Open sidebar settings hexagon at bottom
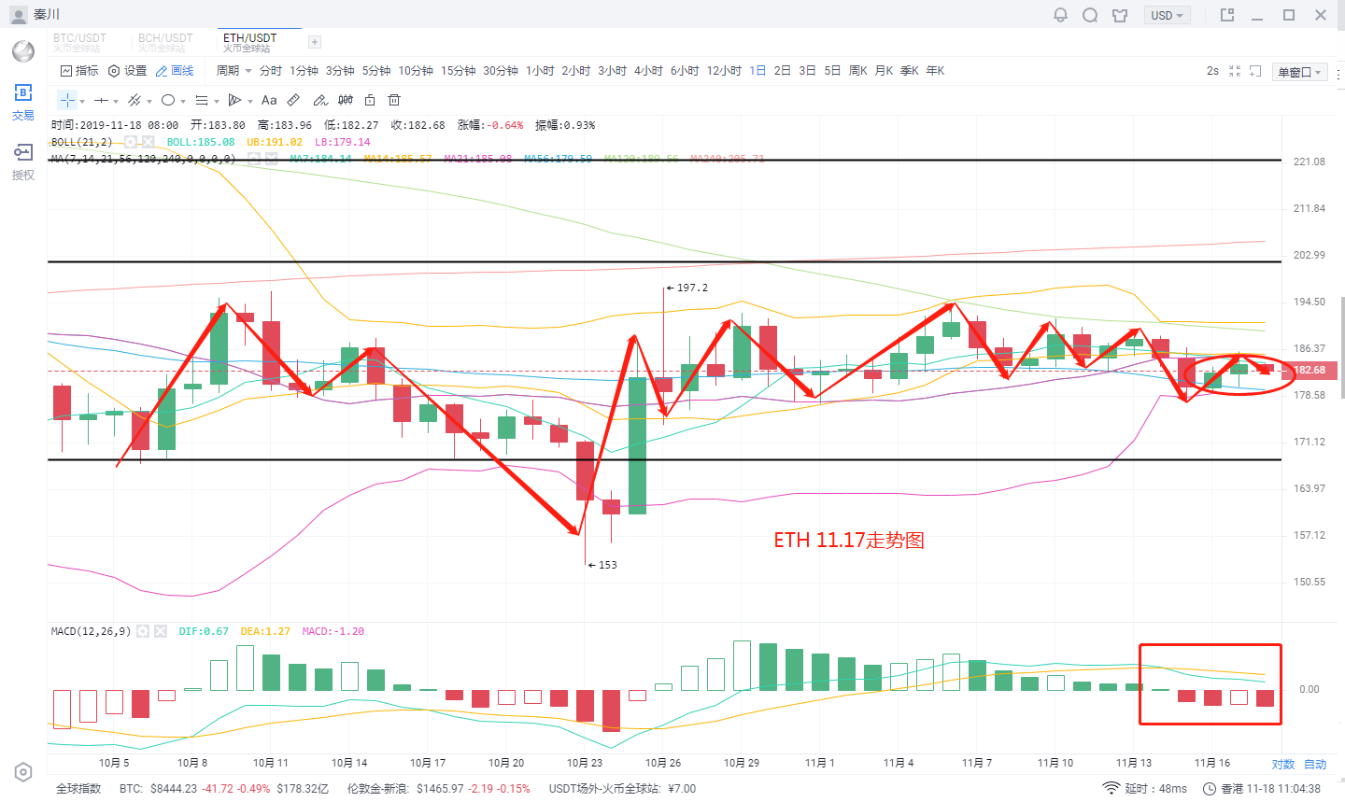This screenshot has height=802, width=1345. (x=23, y=772)
